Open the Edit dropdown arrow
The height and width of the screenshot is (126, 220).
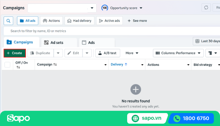87,53
